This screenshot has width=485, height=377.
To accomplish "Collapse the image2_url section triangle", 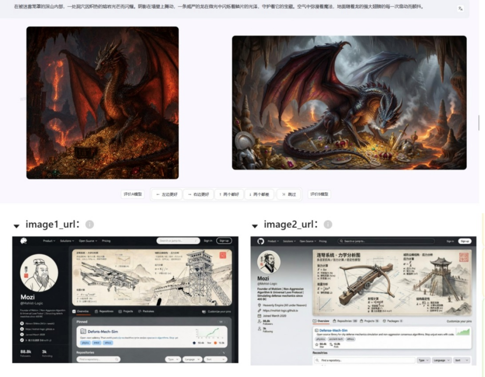I will [255, 226].
